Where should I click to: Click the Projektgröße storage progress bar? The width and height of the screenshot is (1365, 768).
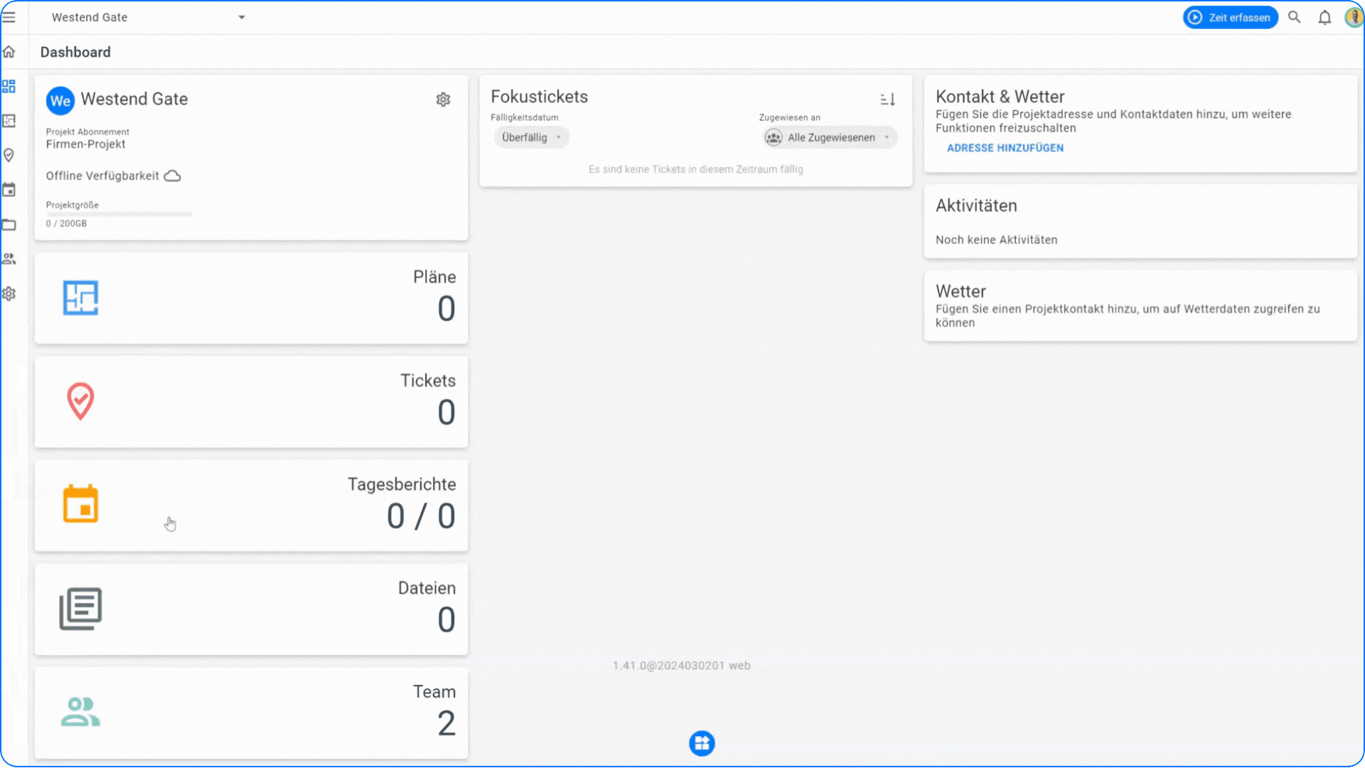click(119, 214)
